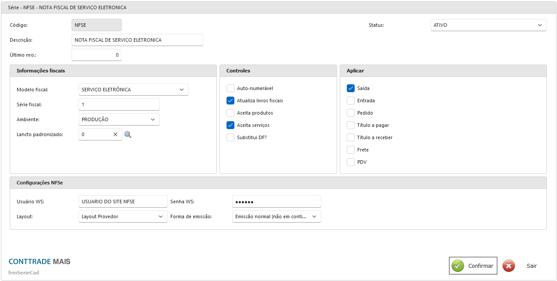Open the Status dropdown showing ATIVO
Image resolution: width=557 pixels, height=281 pixels.
click(489, 25)
